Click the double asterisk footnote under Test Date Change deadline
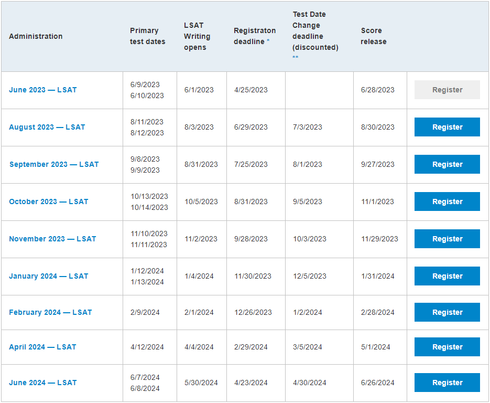 pyautogui.click(x=296, y=57)
